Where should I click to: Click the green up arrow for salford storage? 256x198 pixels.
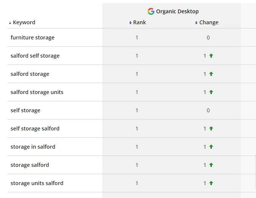(211, 74)
